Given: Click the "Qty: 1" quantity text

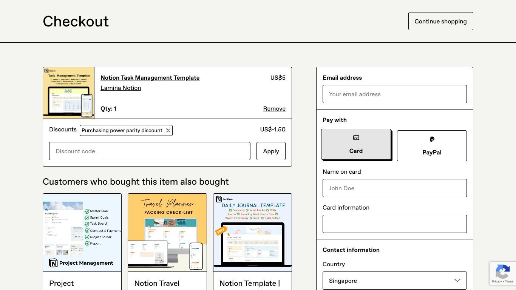Looking at the screenshot, I should pos(108,109).
